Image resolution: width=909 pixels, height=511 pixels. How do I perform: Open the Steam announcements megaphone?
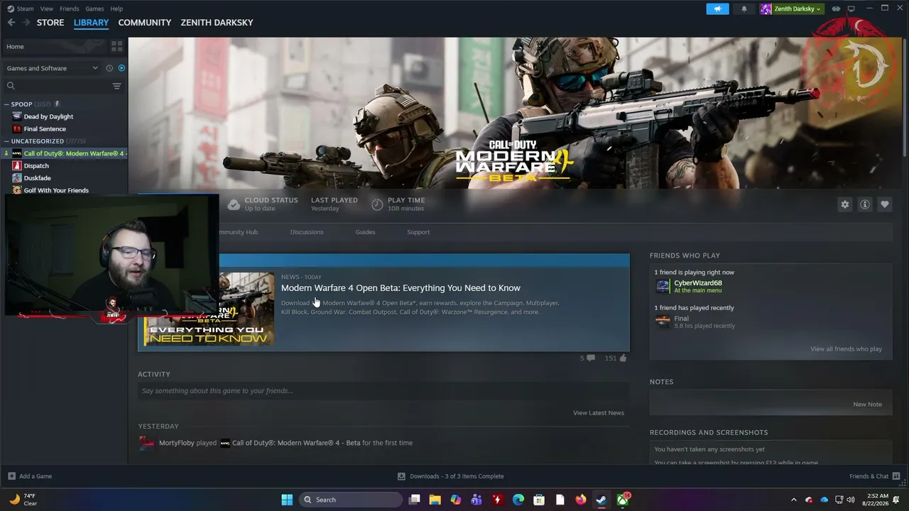[x=717, y=9]
